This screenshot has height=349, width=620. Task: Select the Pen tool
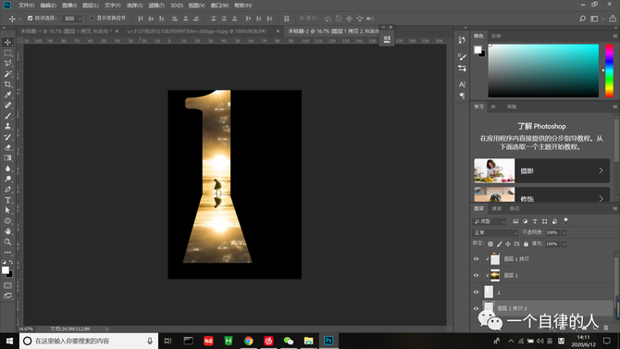(x=7, y=189)
